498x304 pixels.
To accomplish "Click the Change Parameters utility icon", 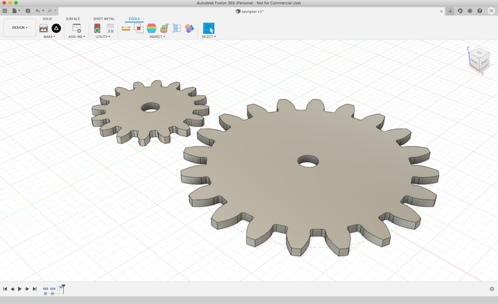I will coord(110,28).
